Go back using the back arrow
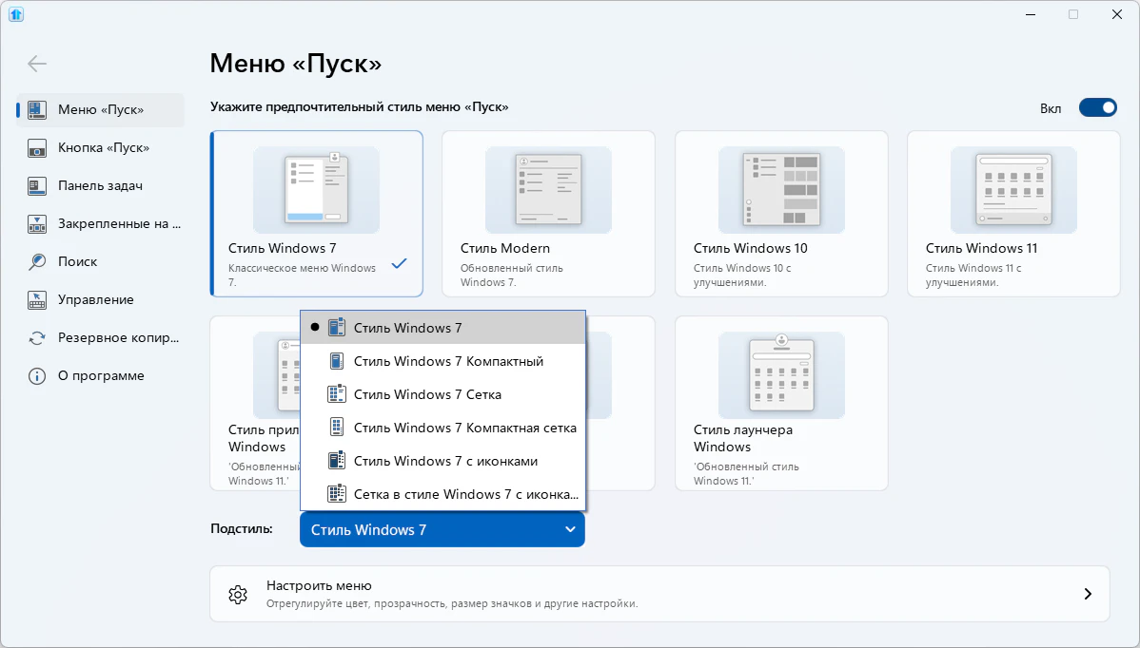 [x=37, y=64]
